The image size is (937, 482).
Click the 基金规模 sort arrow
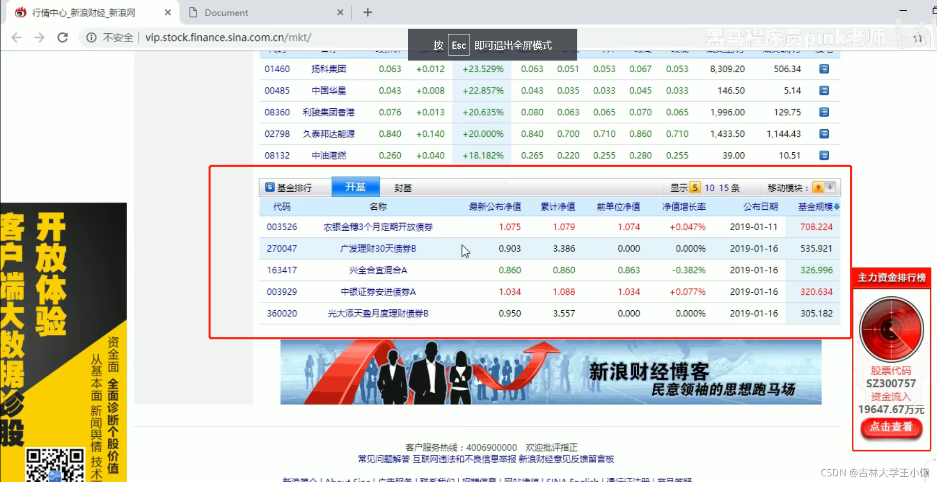click(838, 207)
